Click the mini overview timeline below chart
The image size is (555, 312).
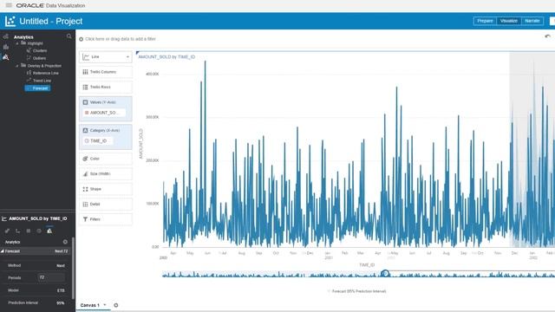click(358, 274)
